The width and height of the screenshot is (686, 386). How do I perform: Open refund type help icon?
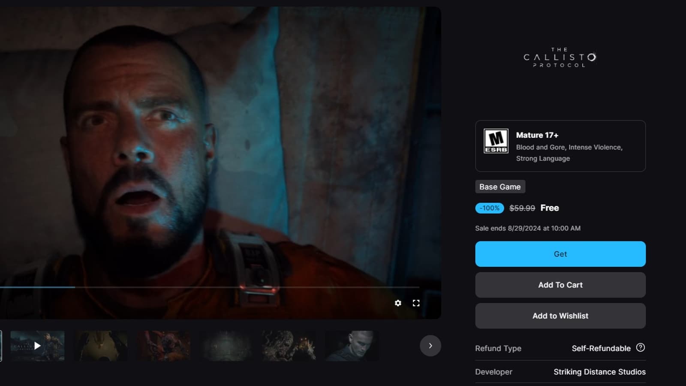point(641,348)
